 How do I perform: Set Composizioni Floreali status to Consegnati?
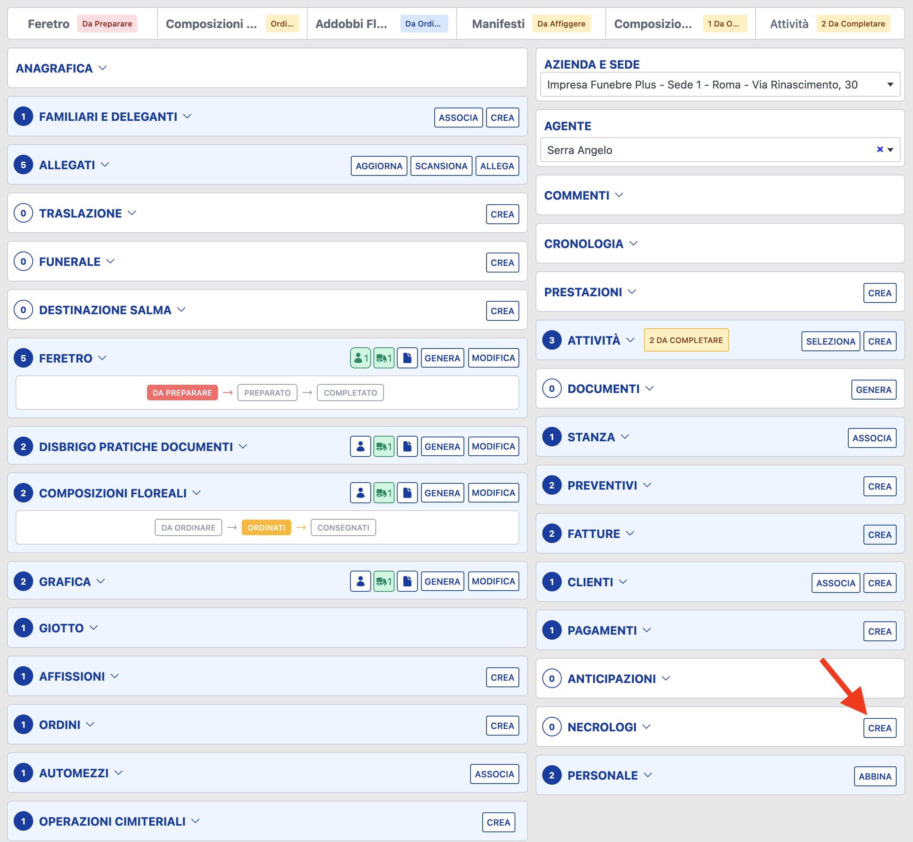pyautogui.click(x=343, y=528)
